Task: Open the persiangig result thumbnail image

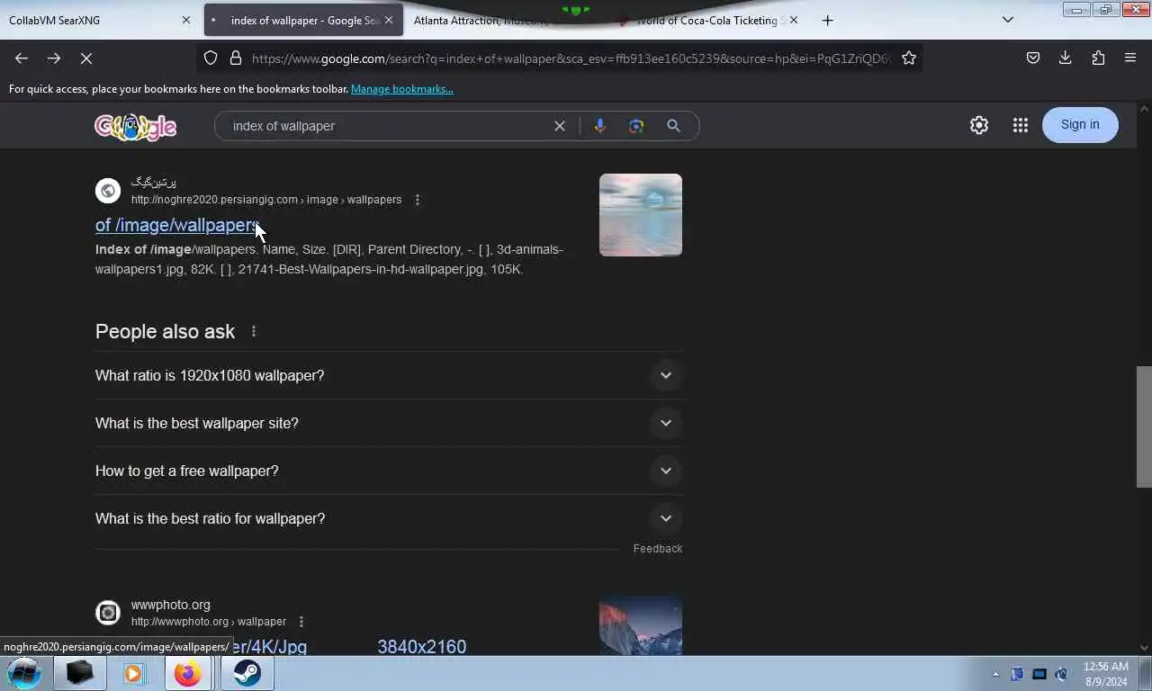Action: 641,215
